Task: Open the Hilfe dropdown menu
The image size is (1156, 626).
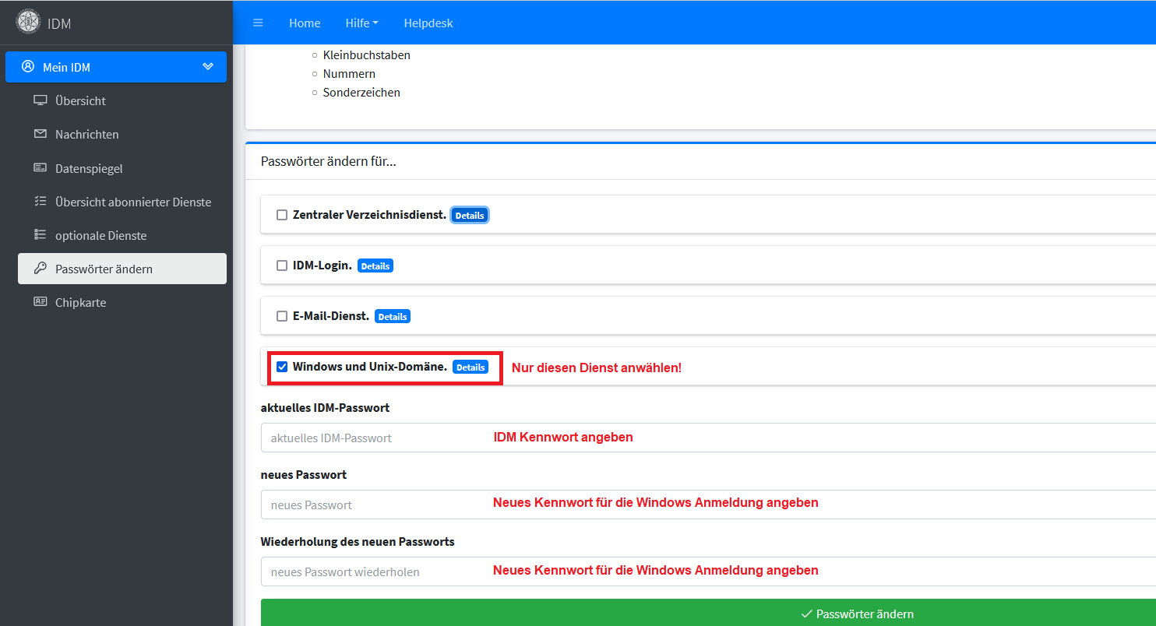Action: (361, 23)
